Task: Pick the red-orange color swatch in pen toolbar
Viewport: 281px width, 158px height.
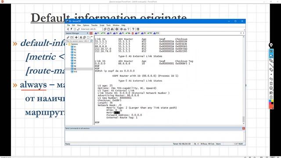Action: click(x=271, y=106)
